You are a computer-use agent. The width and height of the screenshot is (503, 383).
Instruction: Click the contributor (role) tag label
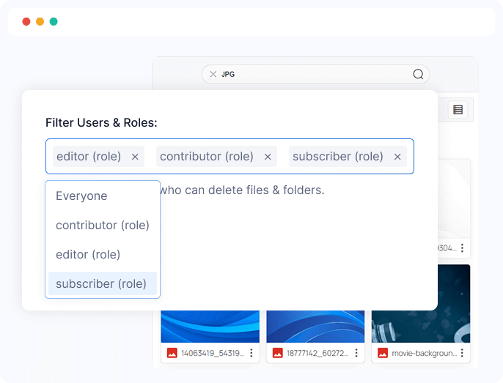pos(207,157)
